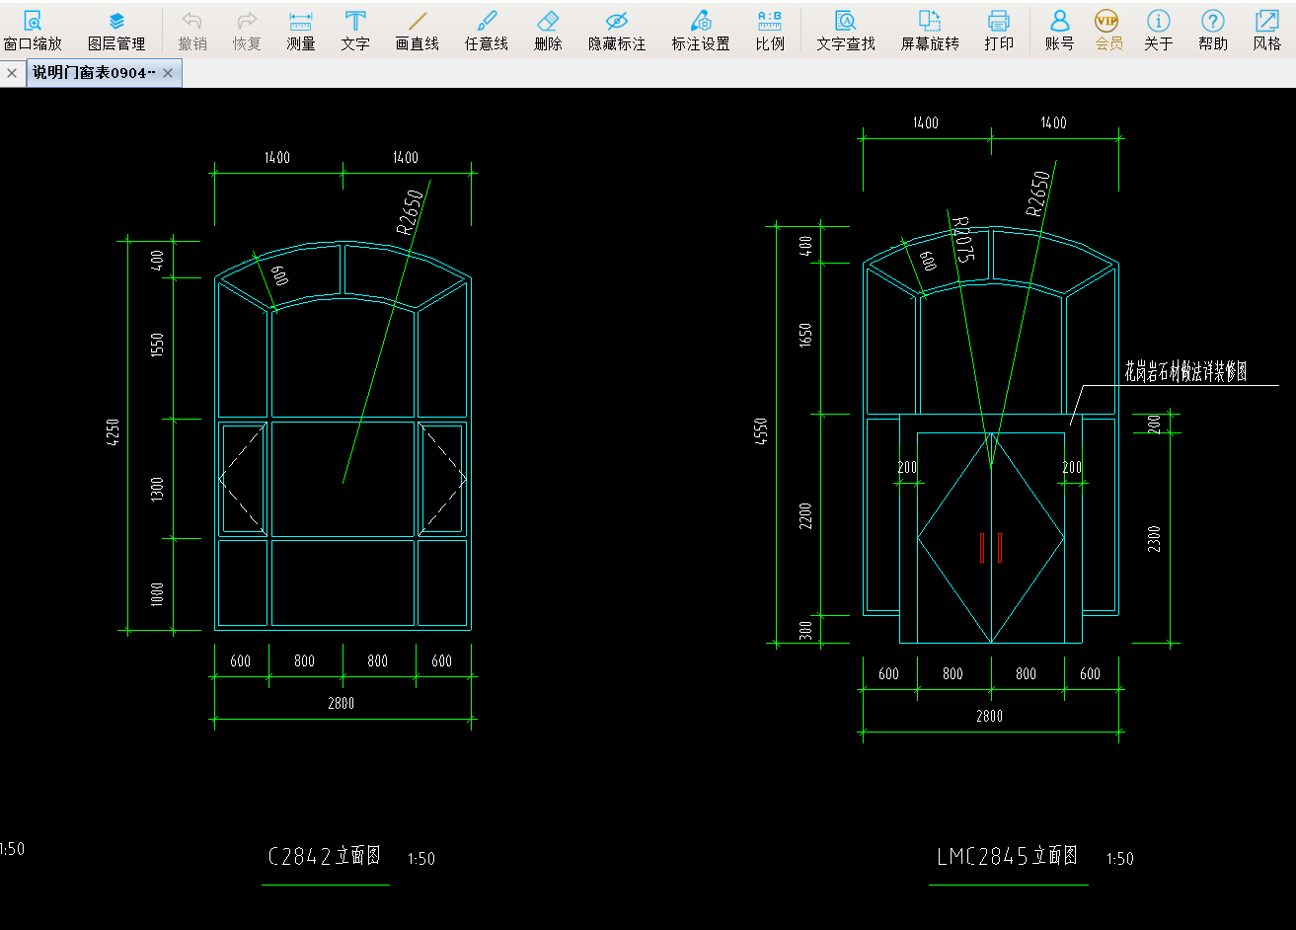Pick the 任意线 freehand line tool

tap(487, 31)
